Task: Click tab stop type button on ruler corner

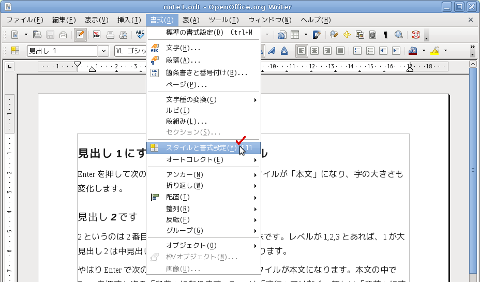Action: 10,66
